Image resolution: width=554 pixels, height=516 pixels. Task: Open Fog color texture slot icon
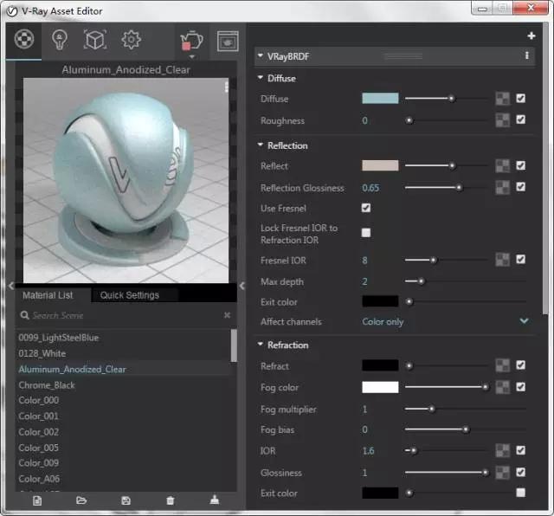pyautogui.click(x=502, y=387)
